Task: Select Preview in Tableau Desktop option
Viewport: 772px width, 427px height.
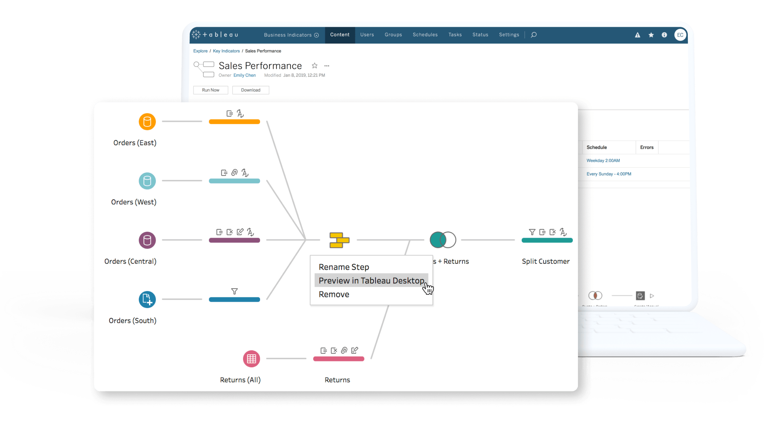Action: [371, 281]
